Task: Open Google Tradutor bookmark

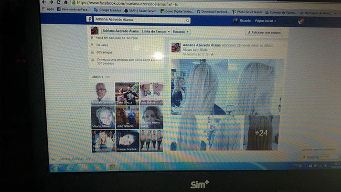Action: (x=108, y=10)
